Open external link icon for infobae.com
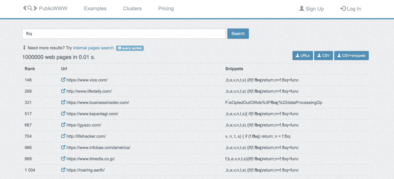 point(63,148)
